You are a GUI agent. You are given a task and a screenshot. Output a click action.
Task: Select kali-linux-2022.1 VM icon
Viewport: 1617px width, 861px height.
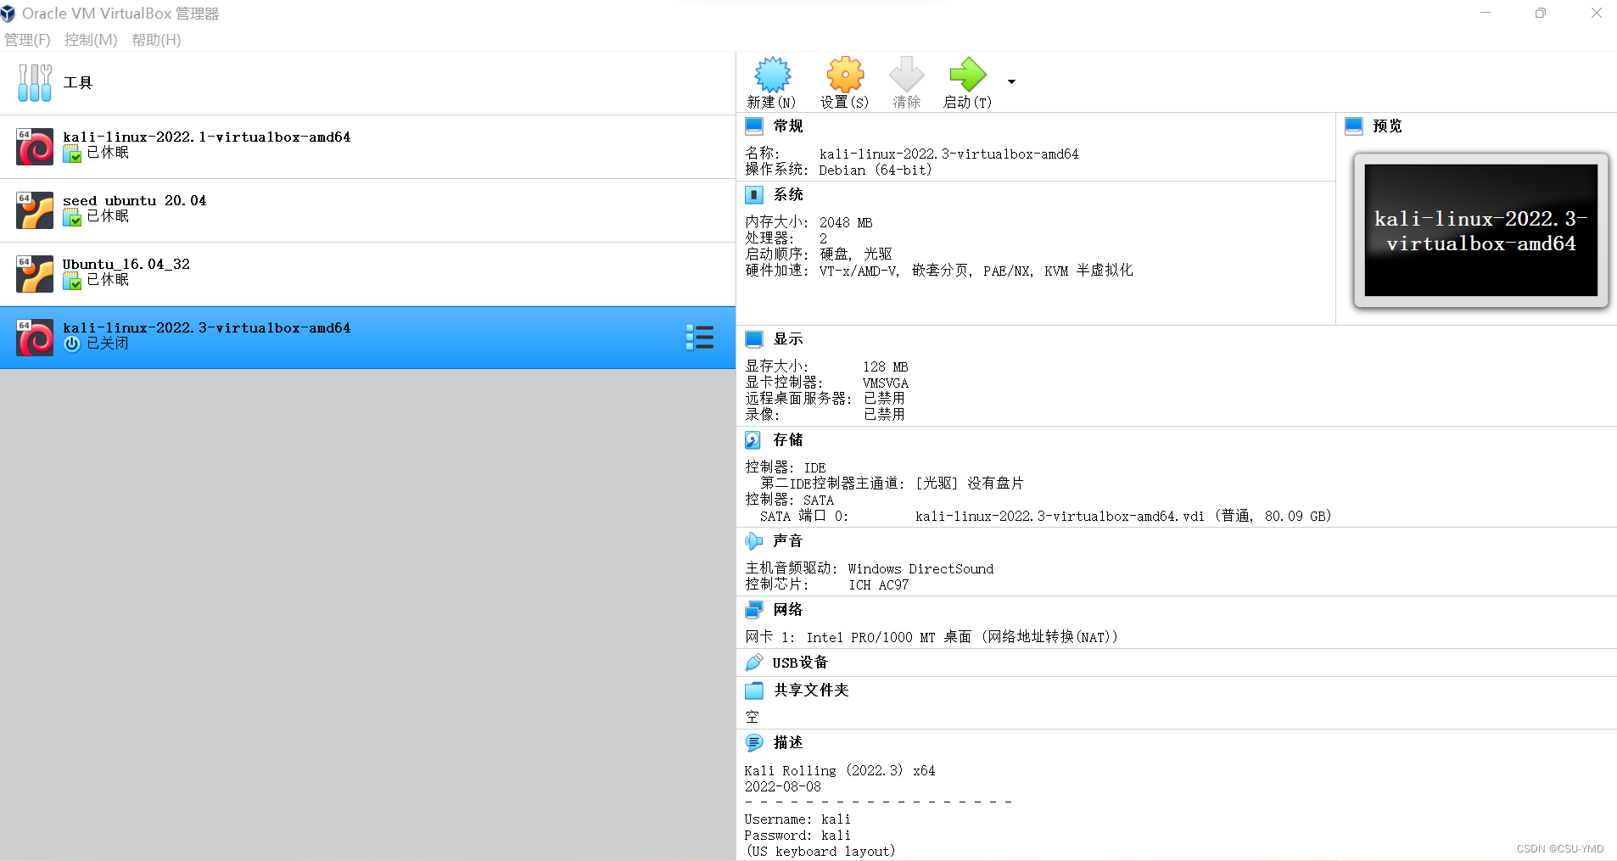tap(35, 147)
